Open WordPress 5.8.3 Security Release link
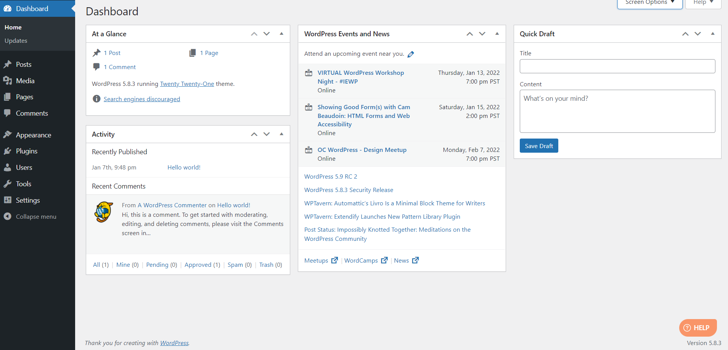This screenshot has height=350, width=728. click(x=349, y=190)
